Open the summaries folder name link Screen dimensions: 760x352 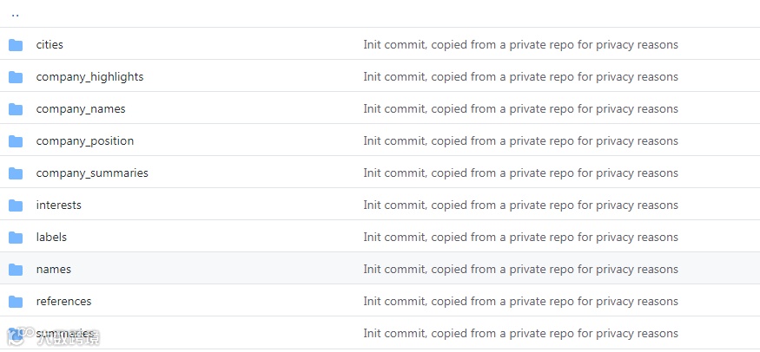[65, 334]
